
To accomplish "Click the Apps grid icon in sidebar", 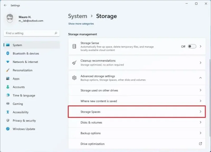I will pyautogui.click(x=8, y=79).
